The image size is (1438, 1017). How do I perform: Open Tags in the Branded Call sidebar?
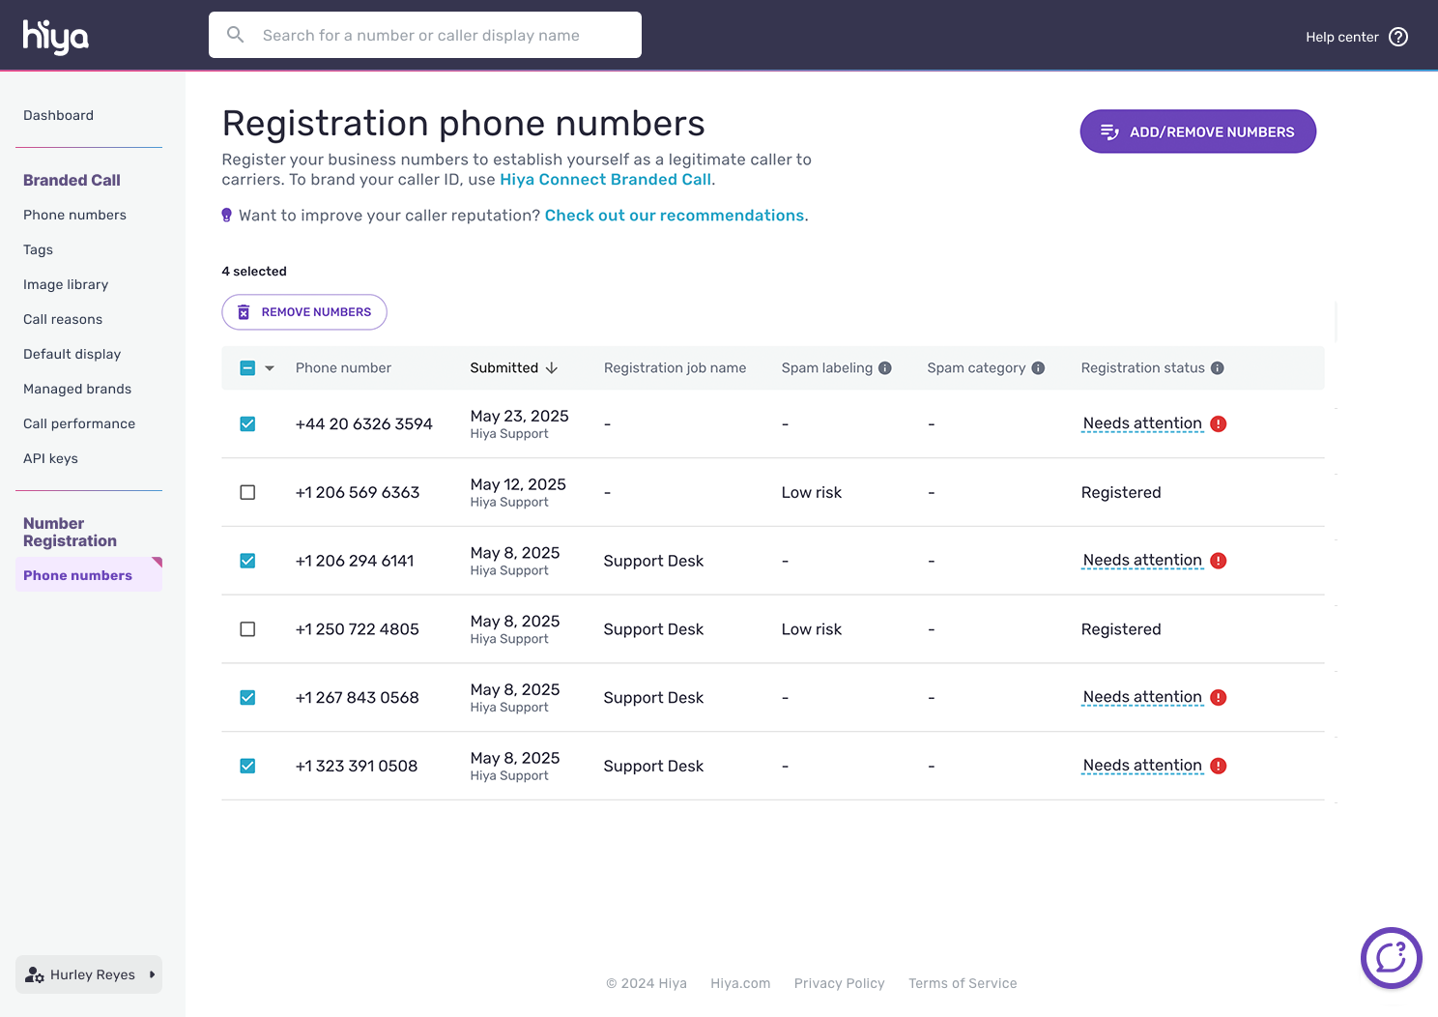click(38, 249)
